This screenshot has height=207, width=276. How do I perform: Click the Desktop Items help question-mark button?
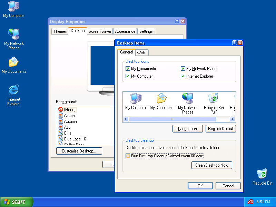[x=234, y=43]
